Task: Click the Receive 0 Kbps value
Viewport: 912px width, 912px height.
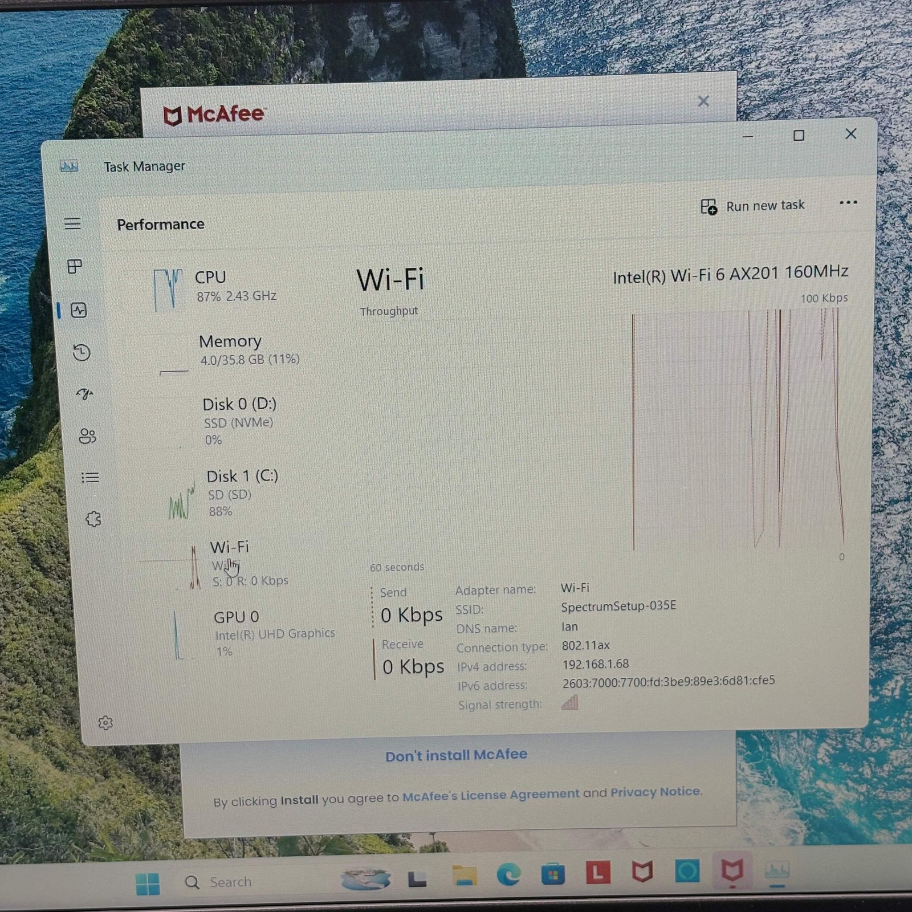Action: point(413,666)
